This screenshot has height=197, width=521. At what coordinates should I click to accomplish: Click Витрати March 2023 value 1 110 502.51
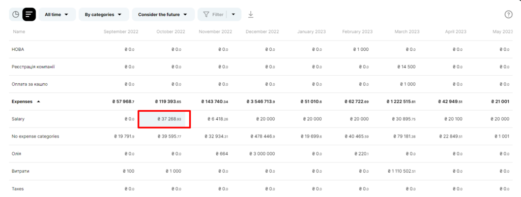point(402,171)
